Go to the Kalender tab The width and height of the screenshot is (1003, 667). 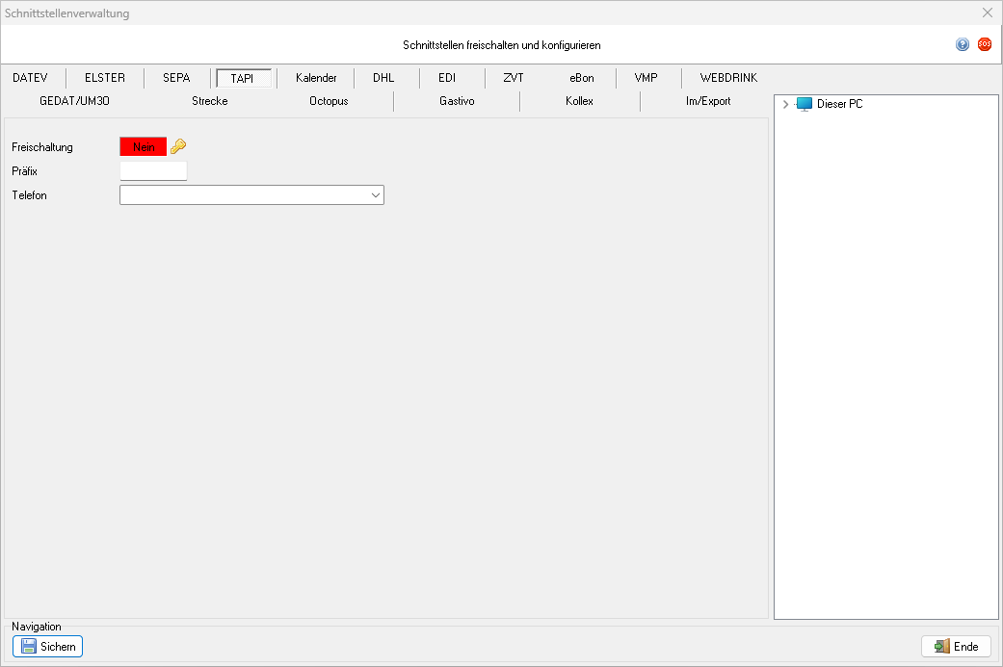click(316, 78)
